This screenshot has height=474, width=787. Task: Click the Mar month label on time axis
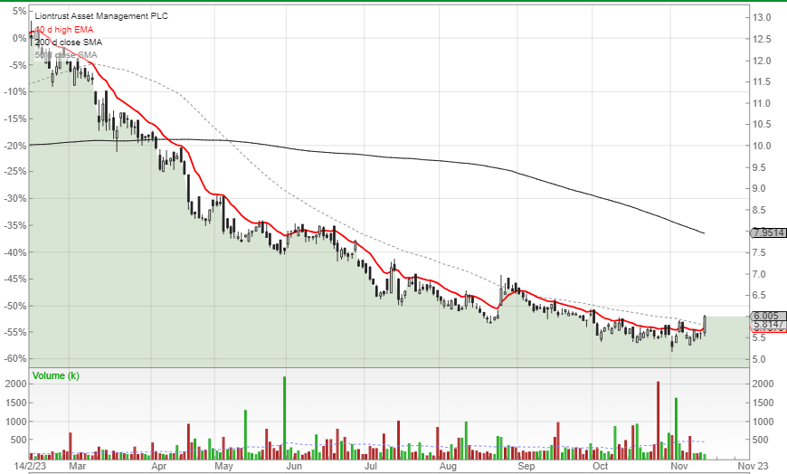coord(77,466)
